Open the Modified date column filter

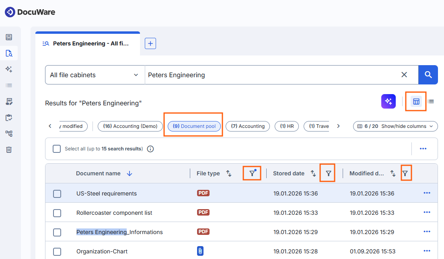tap(405, 173)
